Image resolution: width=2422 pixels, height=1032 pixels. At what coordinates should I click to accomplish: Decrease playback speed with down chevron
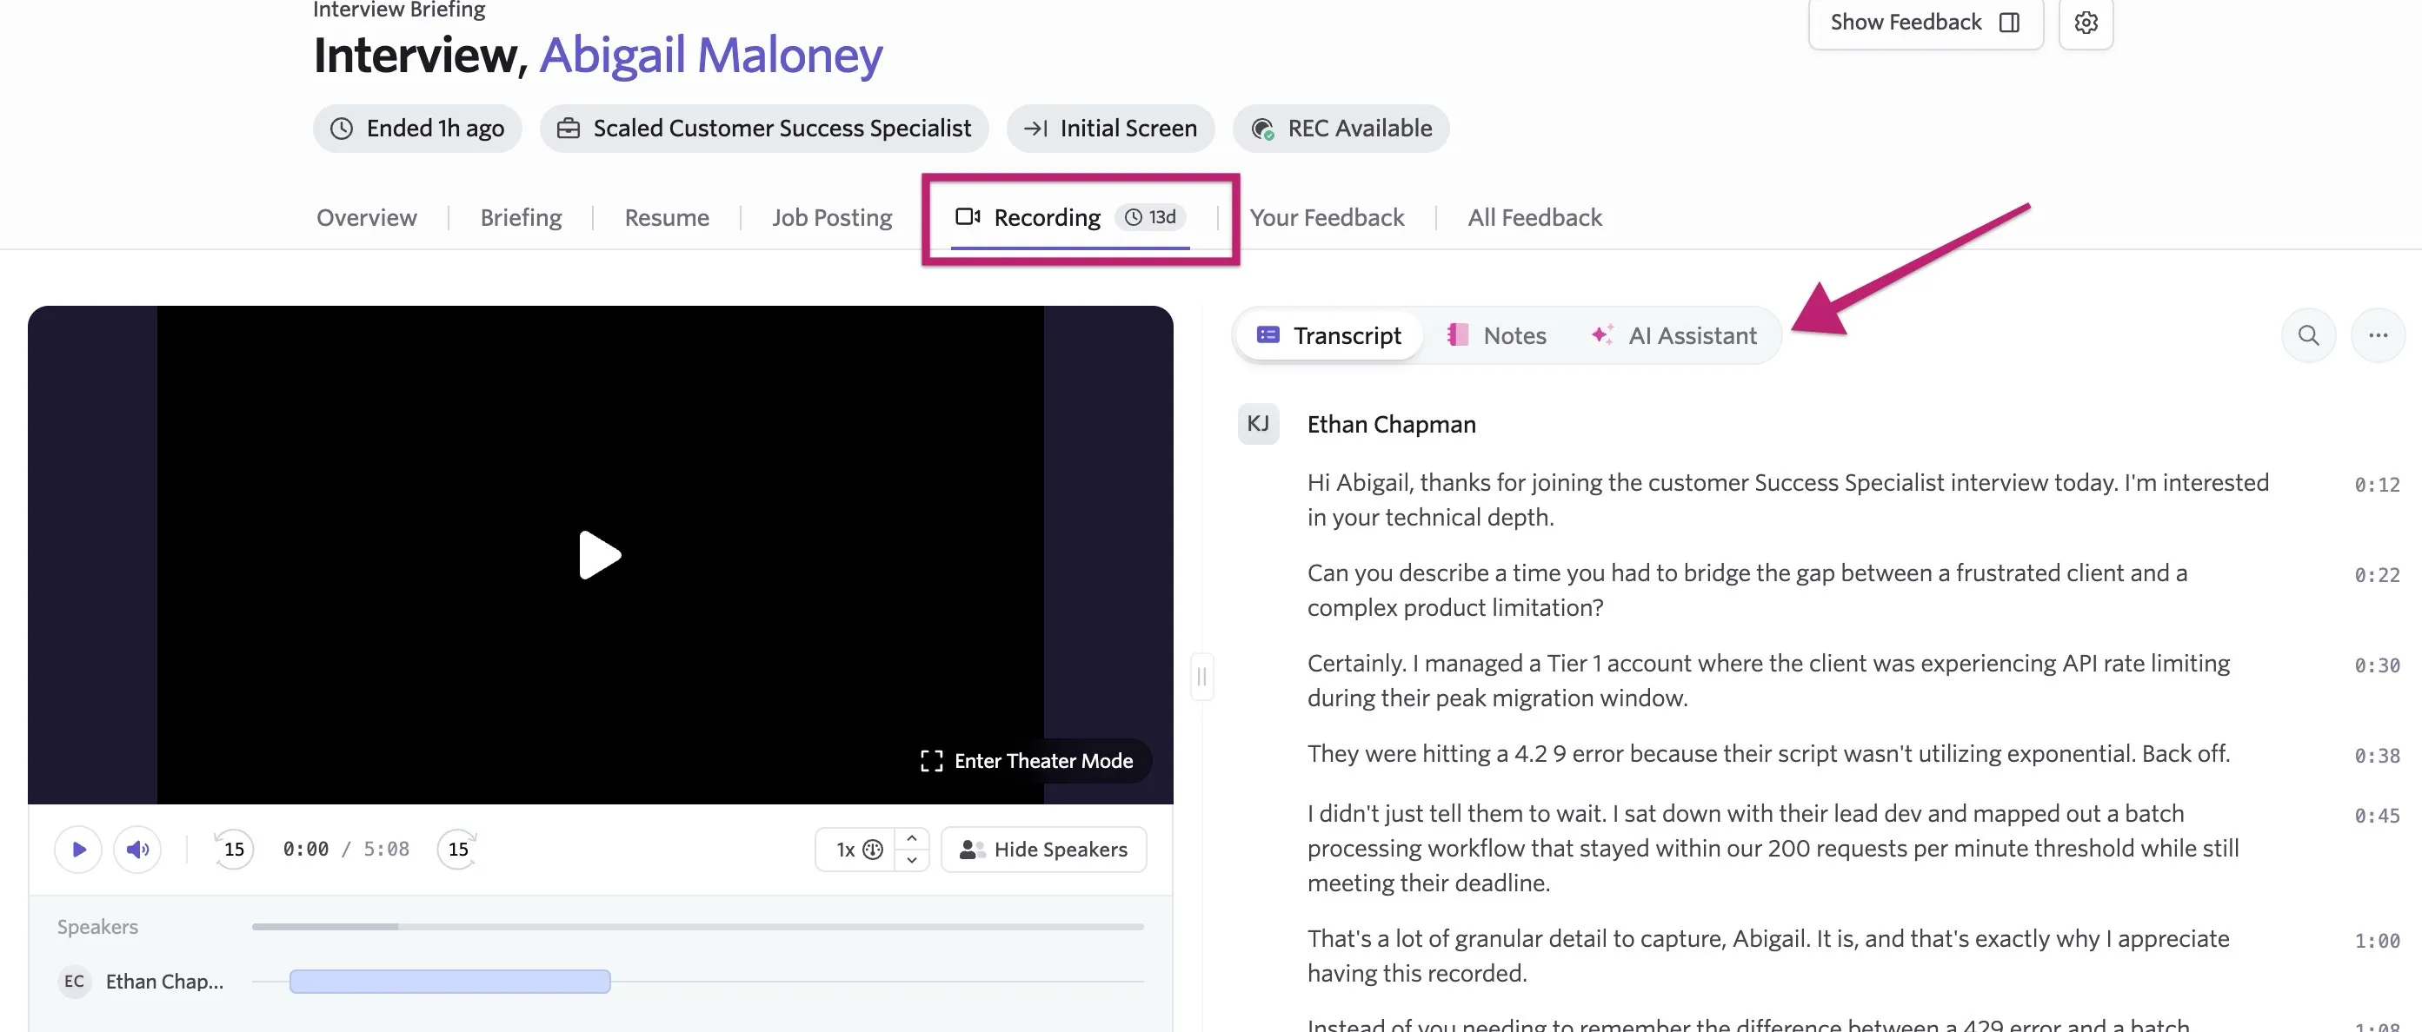(x=911, y=860)
